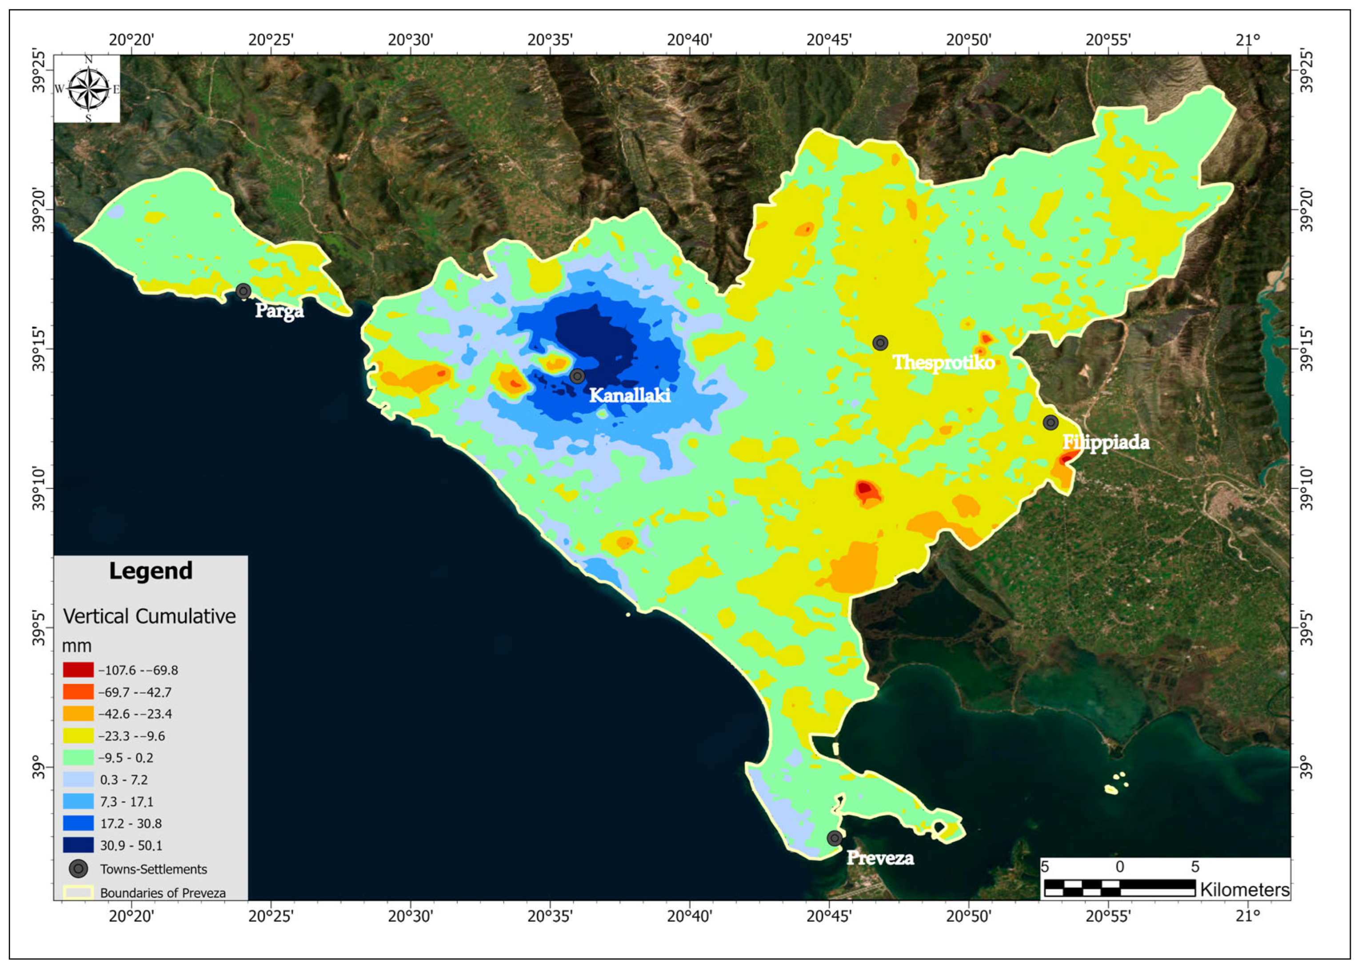
Task: Click the Boundaries of Preveza legend symbol
Action: click(x=79, y=892)
